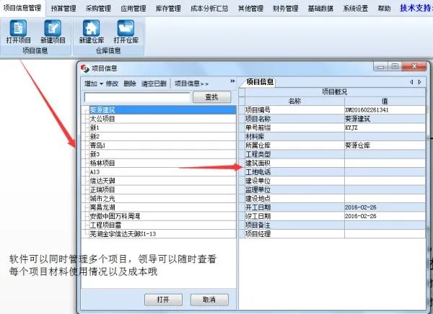Click the 技术支持 link

[x=416, y=8]
